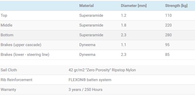Click the FLEXON batten system text
Screen dimensions: 195x95
(x=90, y=80)
